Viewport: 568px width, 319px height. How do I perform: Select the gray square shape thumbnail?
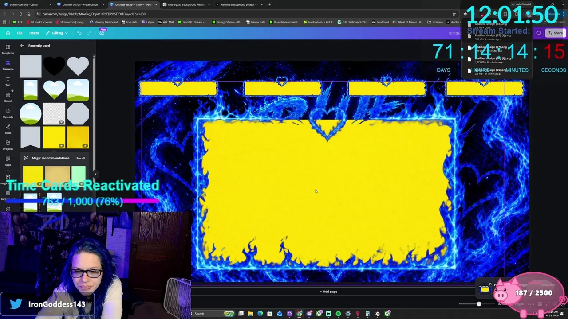coord(30,66)
